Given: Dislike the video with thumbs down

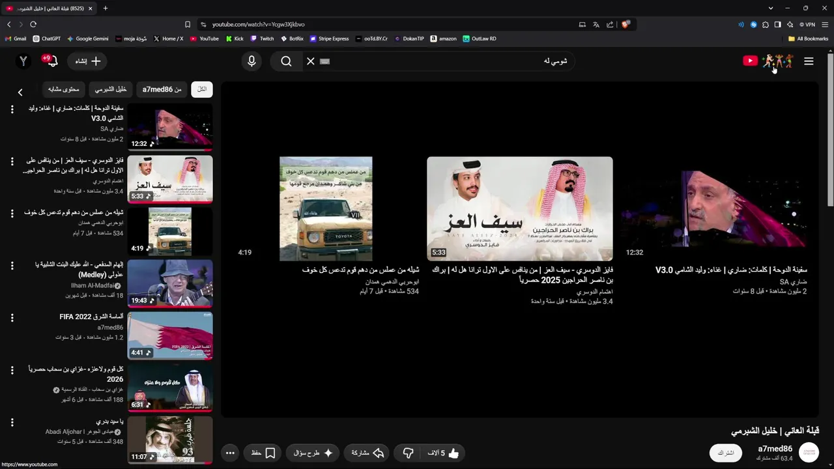Looking at the screenshot, I should click(x=408, y=453).
